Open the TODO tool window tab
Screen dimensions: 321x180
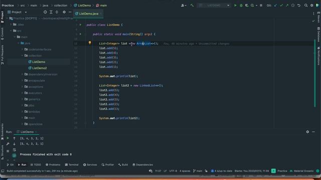pos(36,164)
